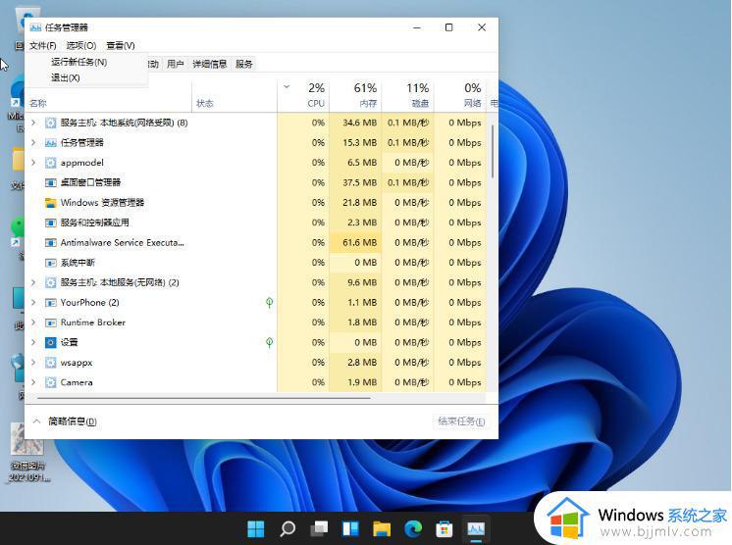
Task: Click the appmodel gear icon
Action: coord(50,163)
